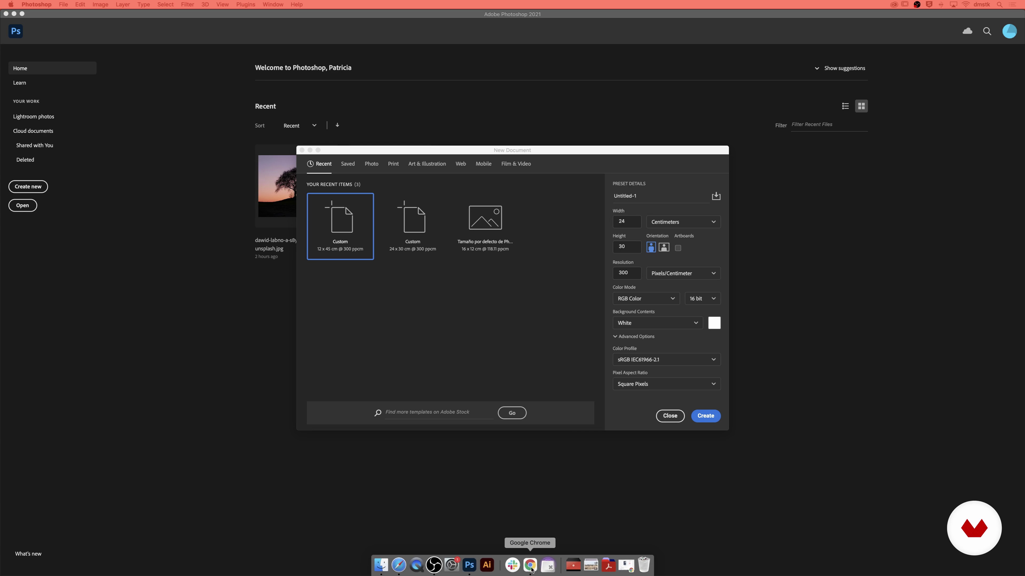Viewport: 1025px width, 576px height.
Task: Open OBS Studio from the Dock
Action: [434, 565]
